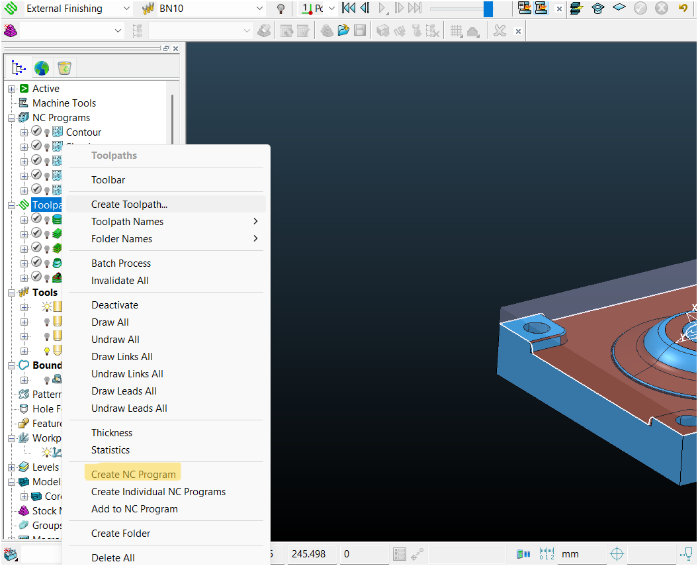The height and width of the screenshot is (566, 698).
Task: Open the 1 Pc simulation dropdown
Action: click(x=331, y=9)
